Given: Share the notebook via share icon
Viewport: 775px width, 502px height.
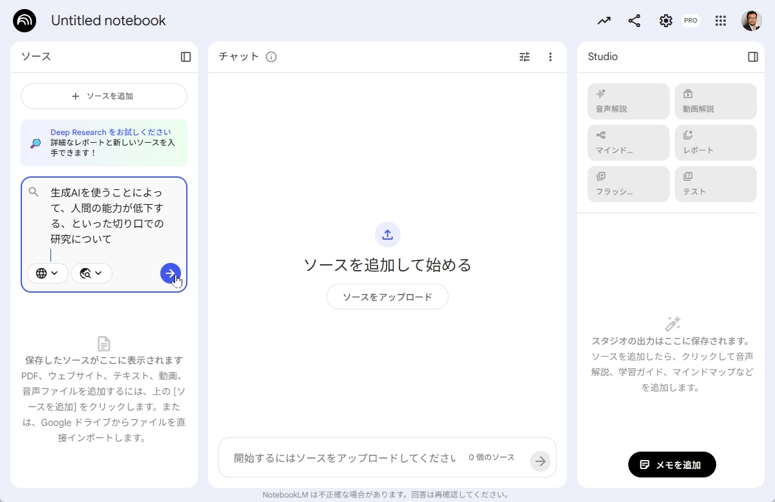Looking at the screenshot, I should point(634,21).
